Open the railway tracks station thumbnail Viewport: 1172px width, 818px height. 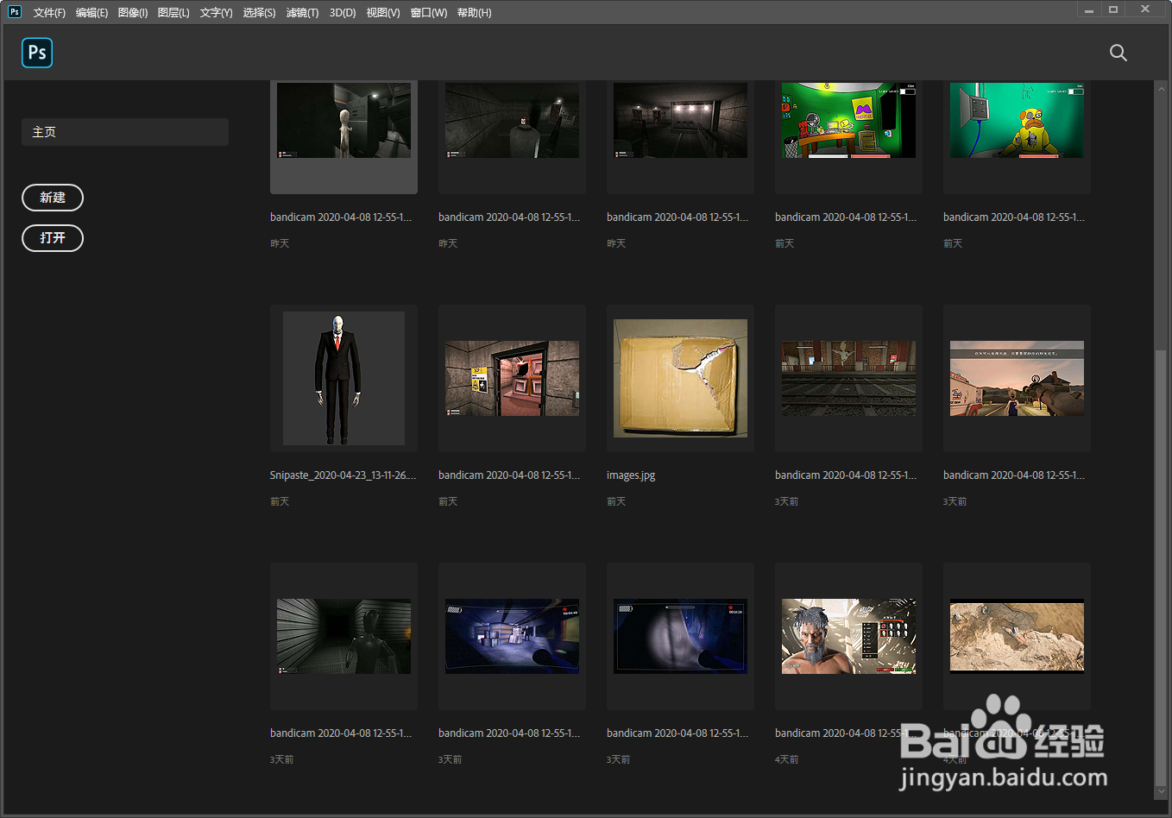(x=848, y=378)
